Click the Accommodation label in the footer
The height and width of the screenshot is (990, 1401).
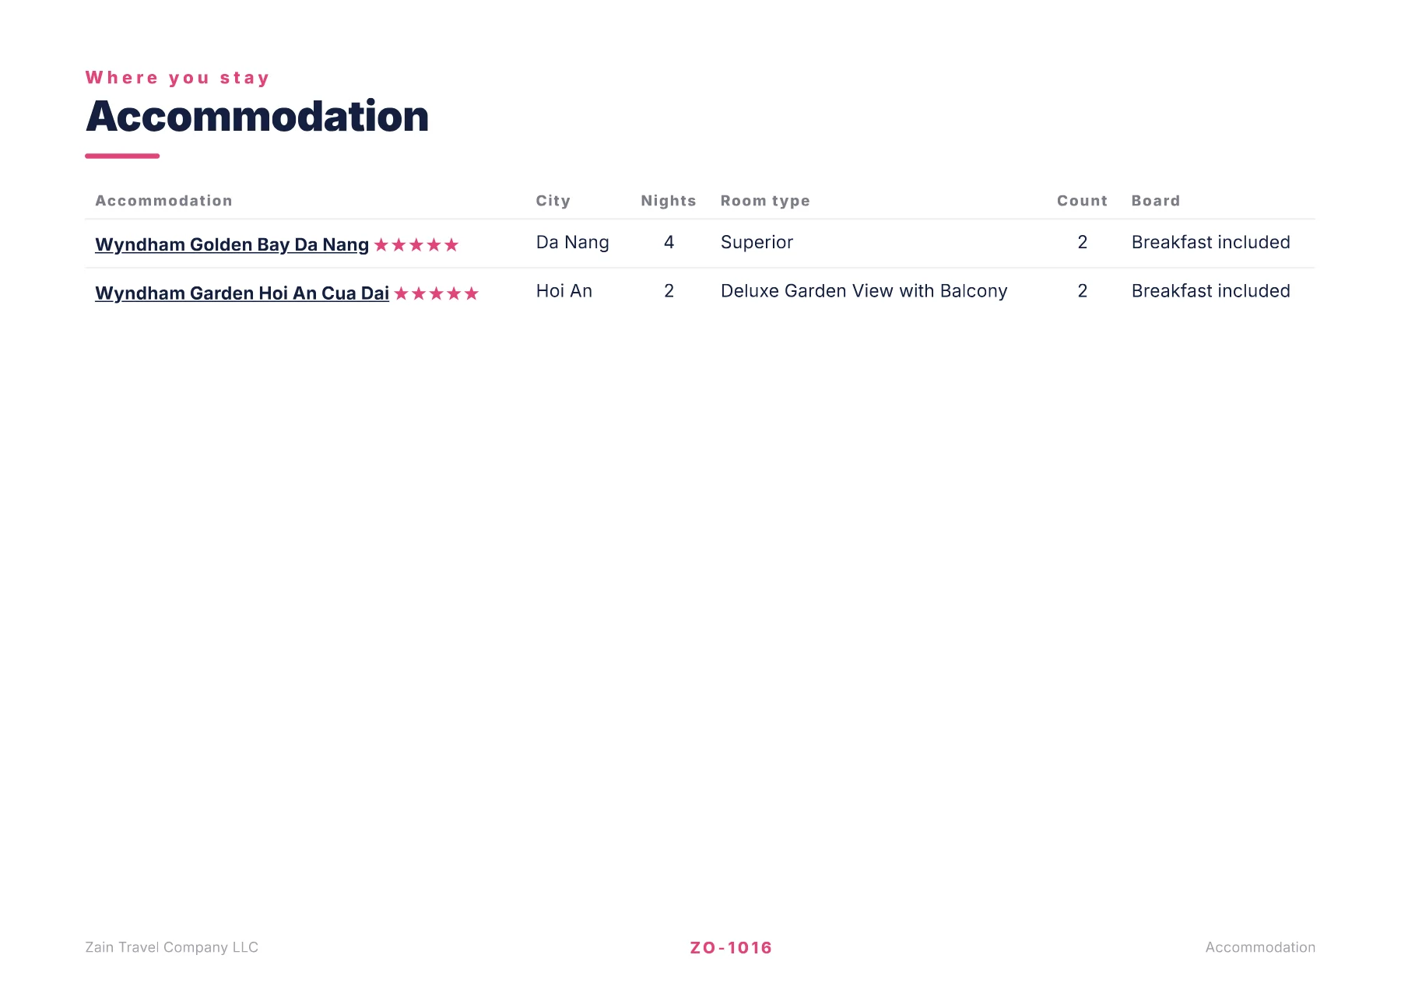click(x=1260, y=947)
